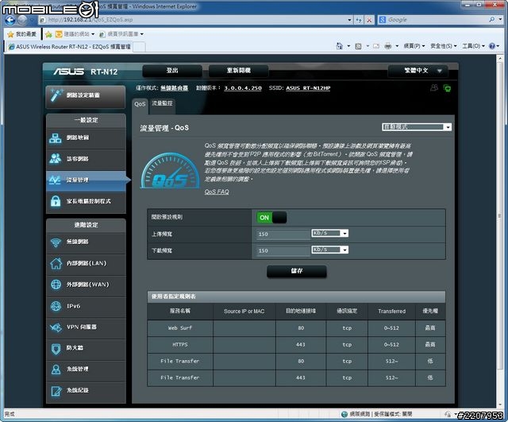Open the IE Page menu dropdown
The width and height of the screenshot is (508, 422).
(x=414, y=46)
